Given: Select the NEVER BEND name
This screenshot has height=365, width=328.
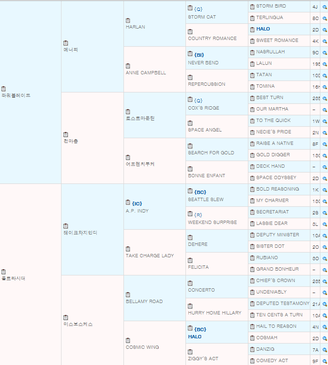Looking at the screenshot, I should pyautogui.click(x=203, y=62).
